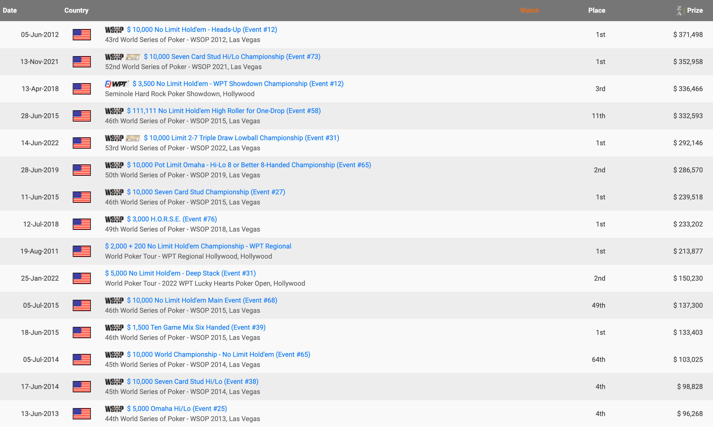Click the Z-A sort icon beside Prize

679,11
